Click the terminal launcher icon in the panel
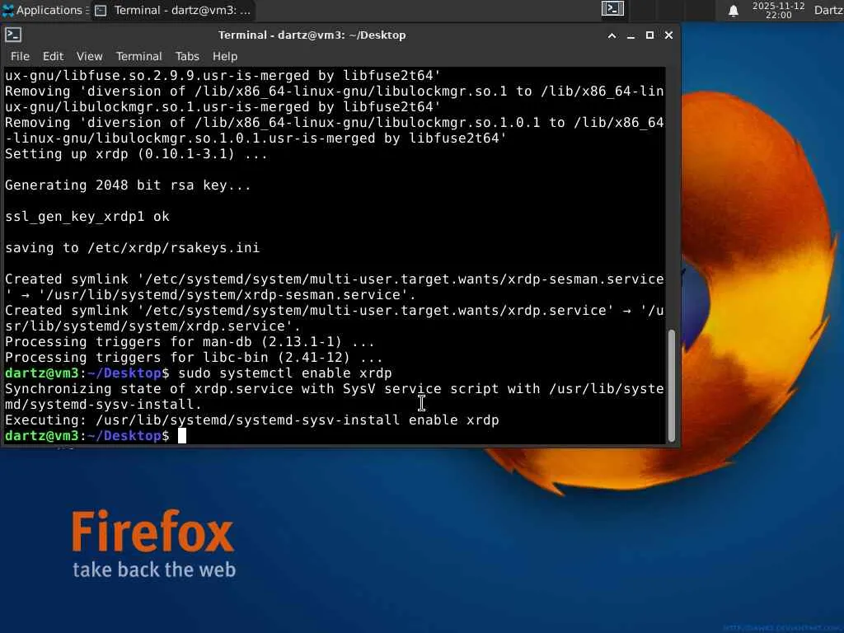 [x=612, y=9]
